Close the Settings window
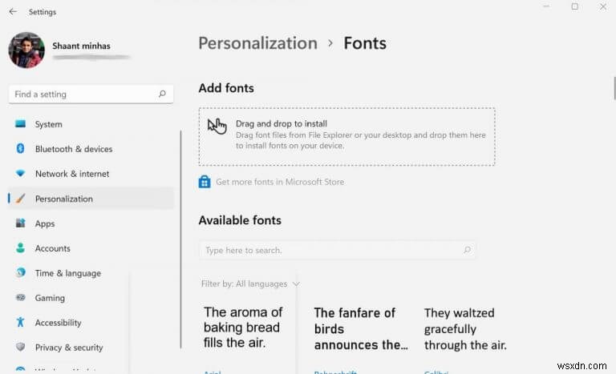 603,6
